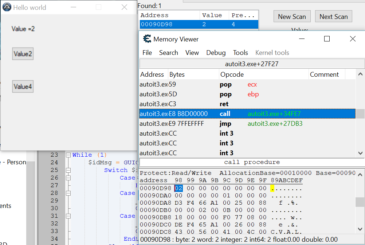
Task: Click hex row address 00090DA0
Action: point(156,196)
